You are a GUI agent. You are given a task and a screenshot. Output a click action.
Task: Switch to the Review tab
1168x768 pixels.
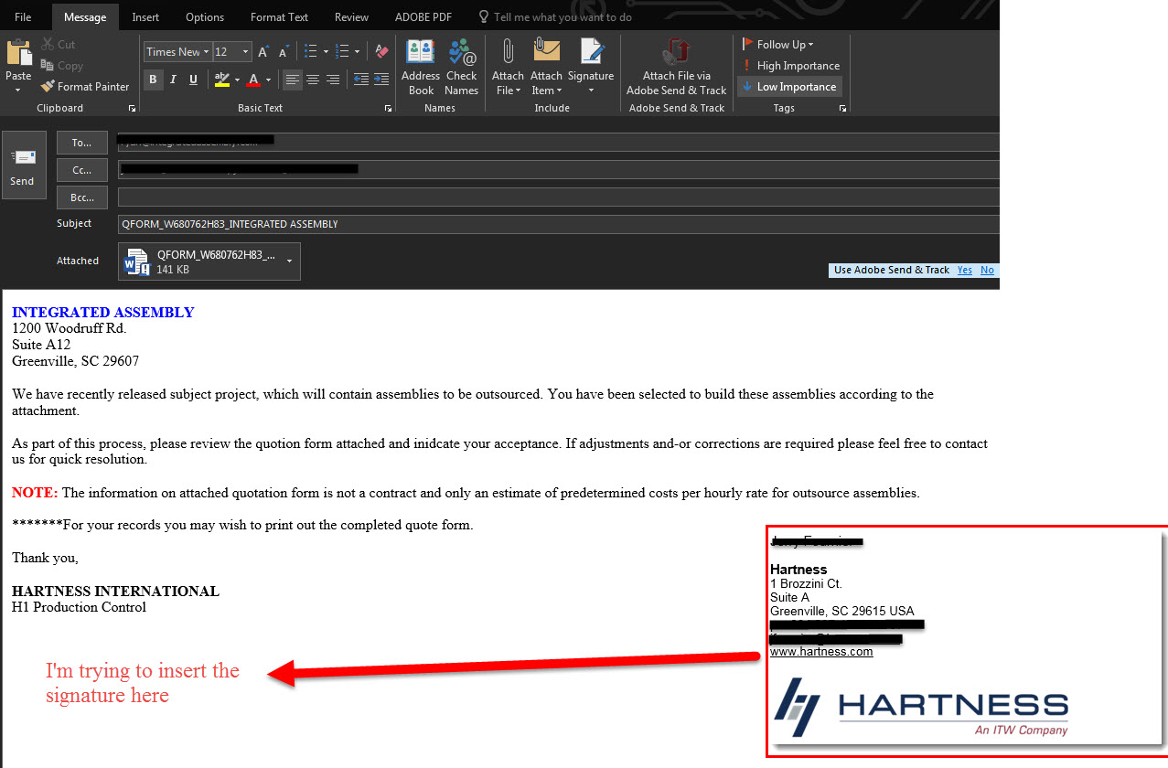click(352, 17)
